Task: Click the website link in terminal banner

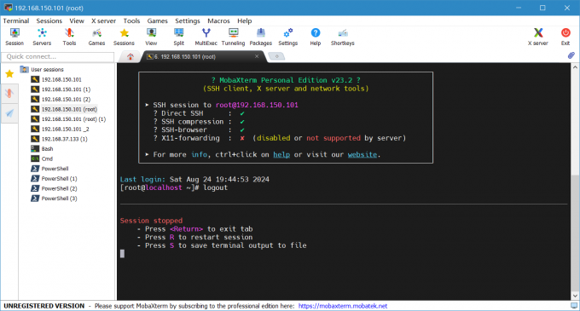Action: 362,154
